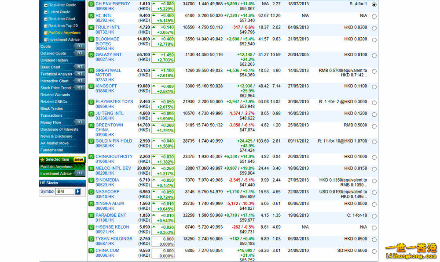Click the RT badge next to Money Flow

(79, 122)
